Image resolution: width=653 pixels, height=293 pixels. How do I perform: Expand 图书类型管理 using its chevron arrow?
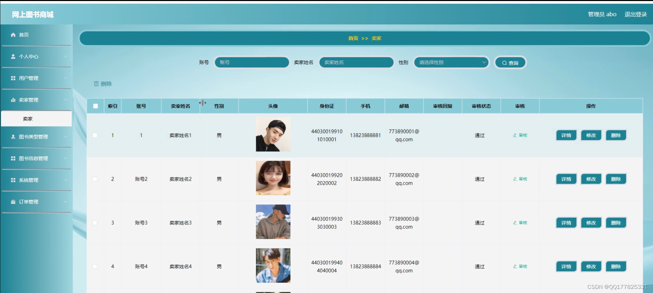pyautogui.click(x=66, y=137)
